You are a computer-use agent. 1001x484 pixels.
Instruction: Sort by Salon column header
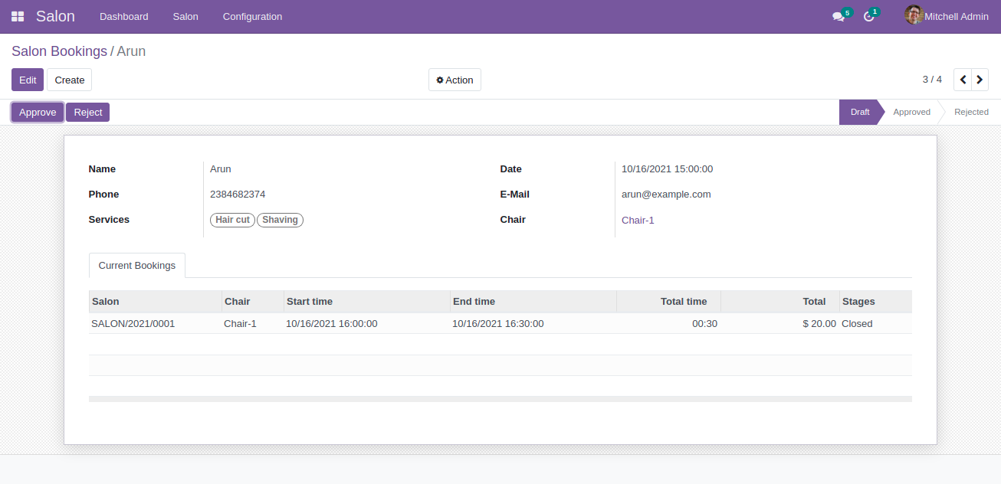point(156,301)
